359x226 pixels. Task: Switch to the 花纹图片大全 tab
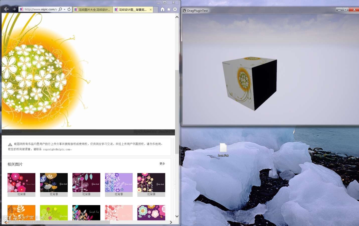tap(93, 10)
